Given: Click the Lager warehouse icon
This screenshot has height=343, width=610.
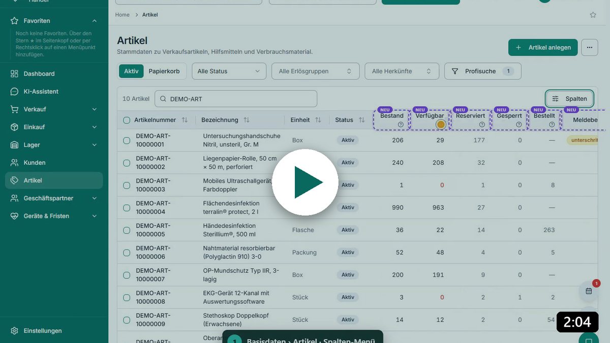Looking at the screenshot, I should [x=14, y=145].
